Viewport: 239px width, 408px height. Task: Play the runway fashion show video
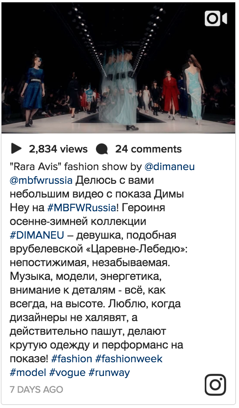118,68
